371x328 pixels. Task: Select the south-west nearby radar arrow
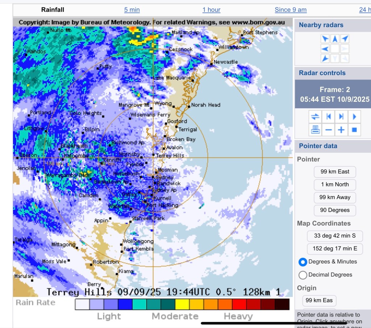(325, 58)
